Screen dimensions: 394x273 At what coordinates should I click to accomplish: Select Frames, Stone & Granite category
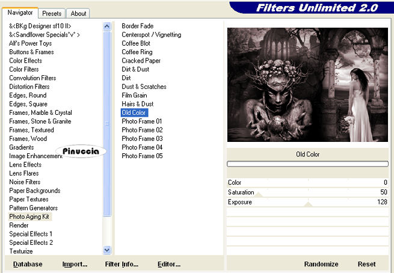click(40, 121)
